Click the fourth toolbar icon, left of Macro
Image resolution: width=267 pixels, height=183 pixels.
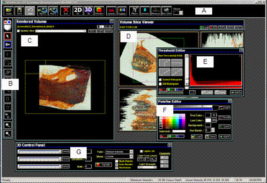pyautogui.click(x=43, y=11)
